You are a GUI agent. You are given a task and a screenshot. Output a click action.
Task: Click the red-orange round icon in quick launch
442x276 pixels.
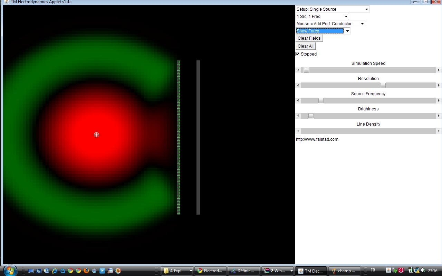tap(118, 271)
